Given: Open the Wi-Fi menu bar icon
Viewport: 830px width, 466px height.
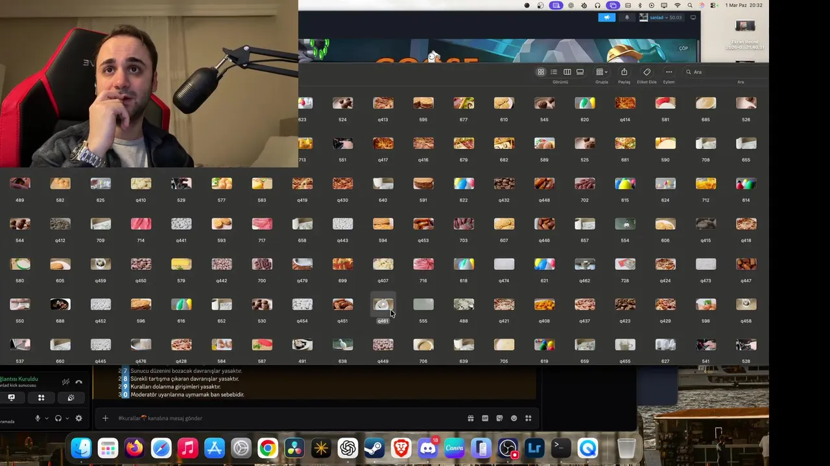Looking at the screenshot, I should [x=678, y=5].
